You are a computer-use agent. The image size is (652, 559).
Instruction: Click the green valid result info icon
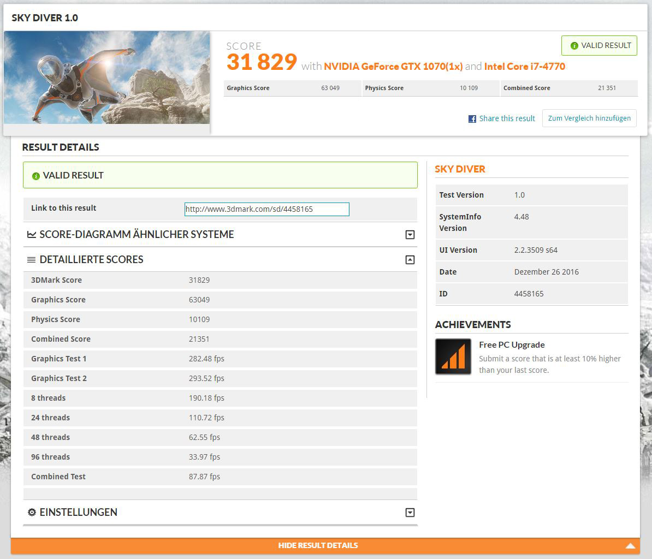point(574,46)
